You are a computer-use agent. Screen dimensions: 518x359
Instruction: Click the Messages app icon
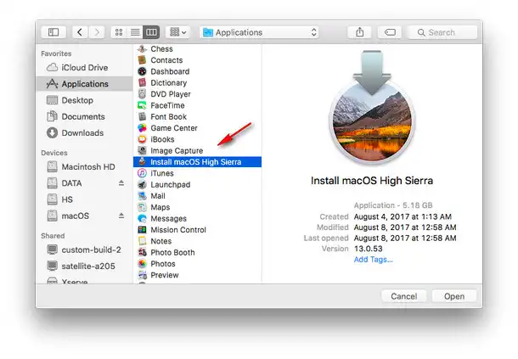coord(142,218)
